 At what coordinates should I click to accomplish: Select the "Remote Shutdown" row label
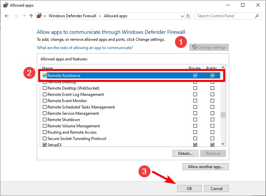pos(64,120)
